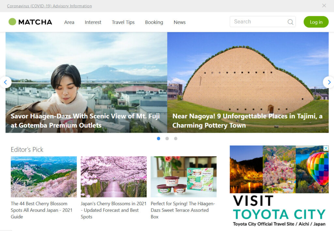Open the Visit Toyota City ad
334x231 pixels.
click(x=279, y=186)
